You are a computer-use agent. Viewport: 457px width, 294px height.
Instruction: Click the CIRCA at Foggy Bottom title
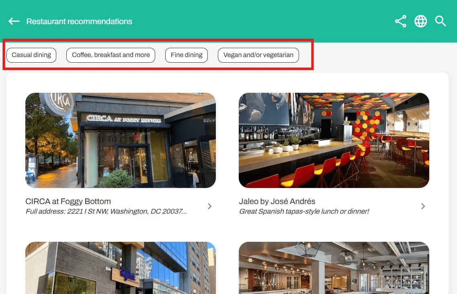[x=68, y=201]
